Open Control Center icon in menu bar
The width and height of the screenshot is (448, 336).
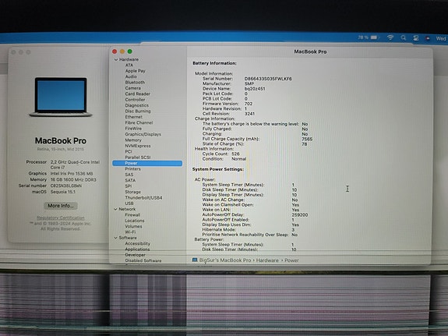click(x=416, y=37)
